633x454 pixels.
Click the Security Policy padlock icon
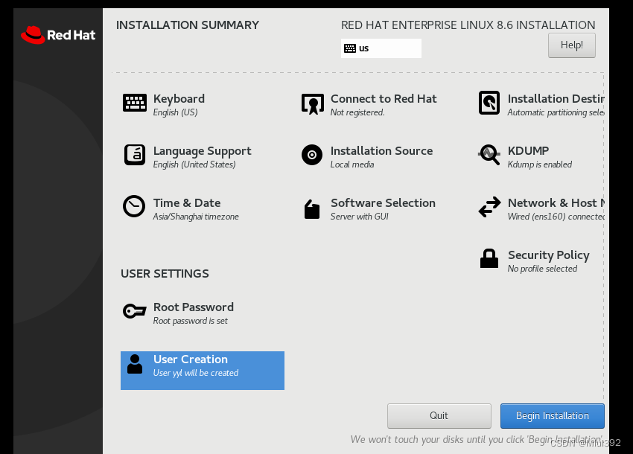pyautogui.click(x=489, y=260)
